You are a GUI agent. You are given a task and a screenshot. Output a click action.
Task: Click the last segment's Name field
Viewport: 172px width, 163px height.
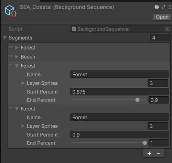point(120,117)
